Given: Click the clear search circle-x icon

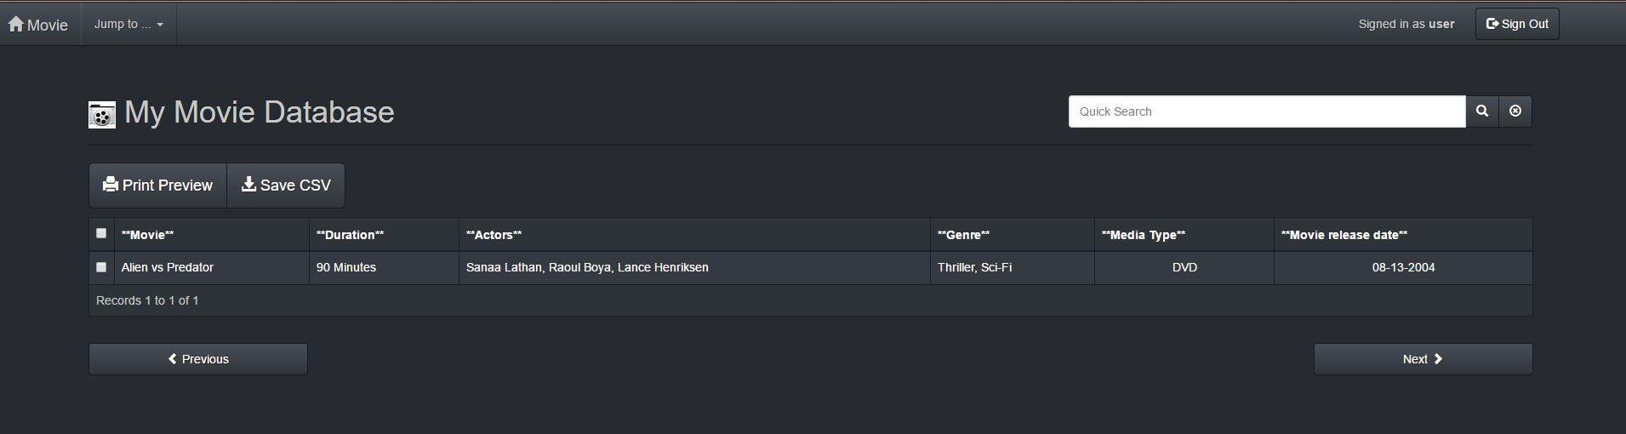Looking at the screenshot, I should pos(1515,111).
